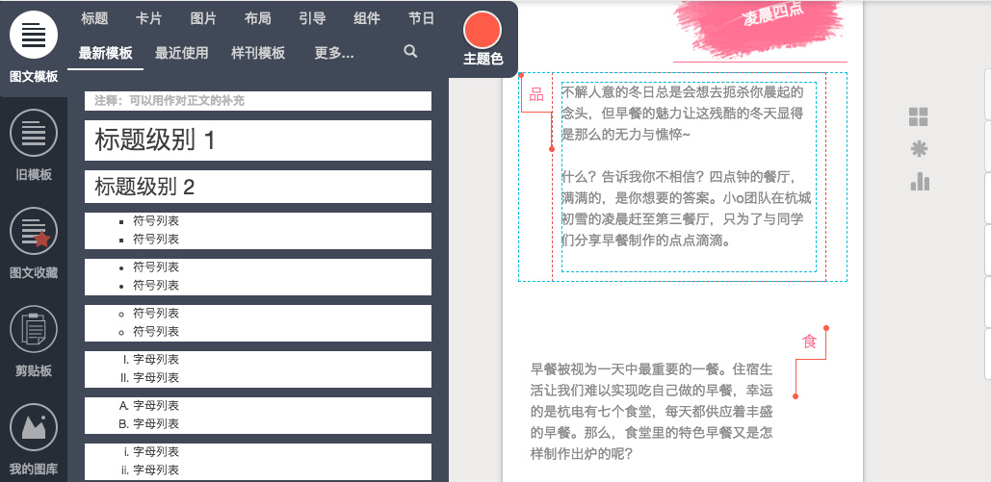Insert the lowercase i. ii. 字母列表 template
This screenshot has width=991, height=482.
(258, 461)
